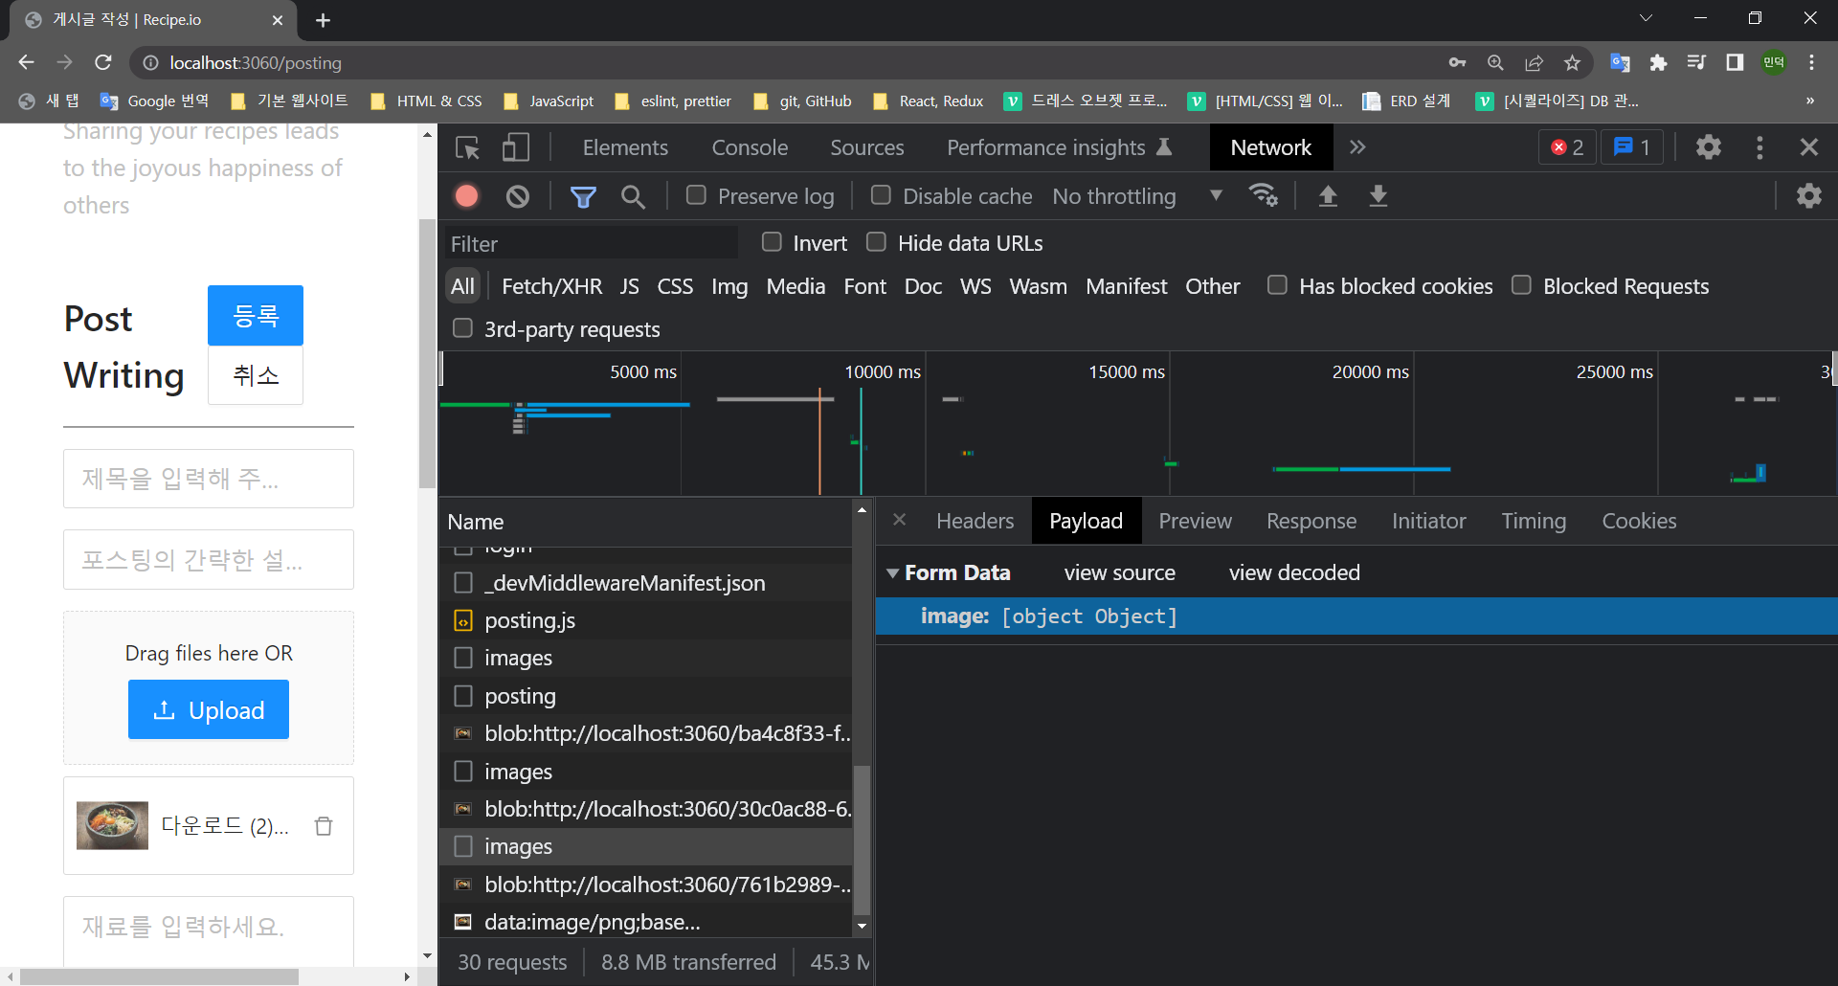
Task: Enable Preserve log checkbox
Action: point(696,195)
